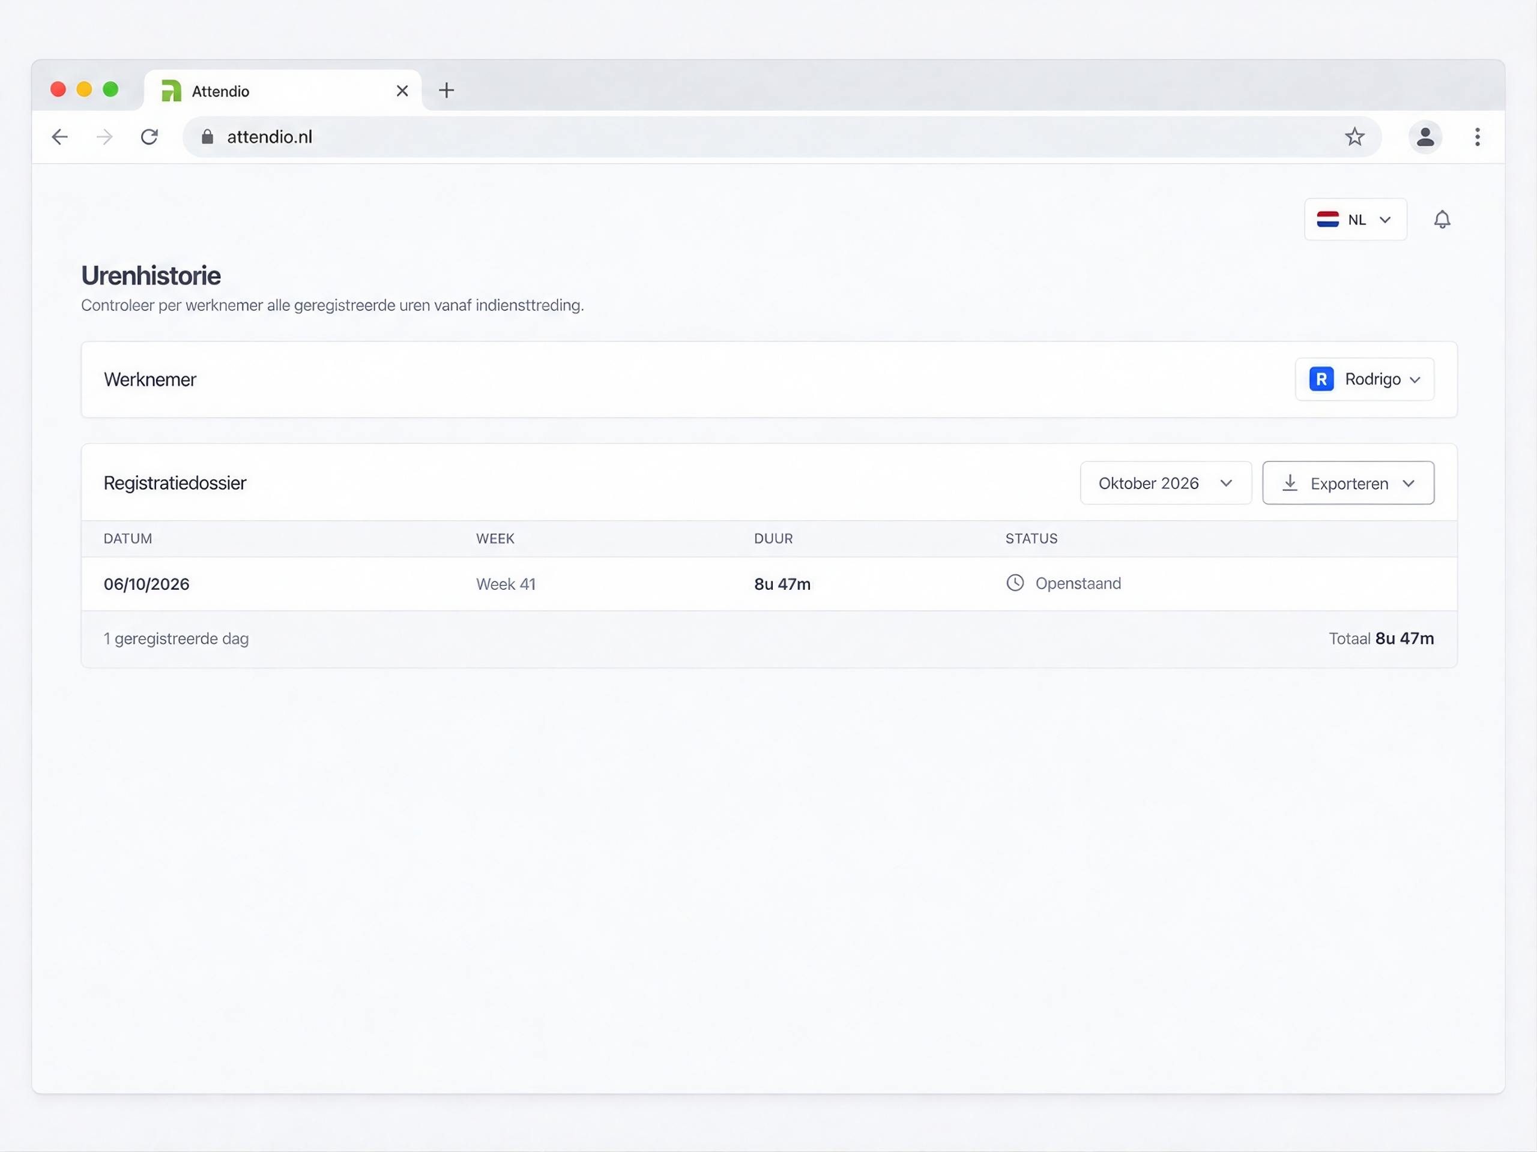Open the browser profile avatar
The image size is (1537, 1152).
[1425, 137]
